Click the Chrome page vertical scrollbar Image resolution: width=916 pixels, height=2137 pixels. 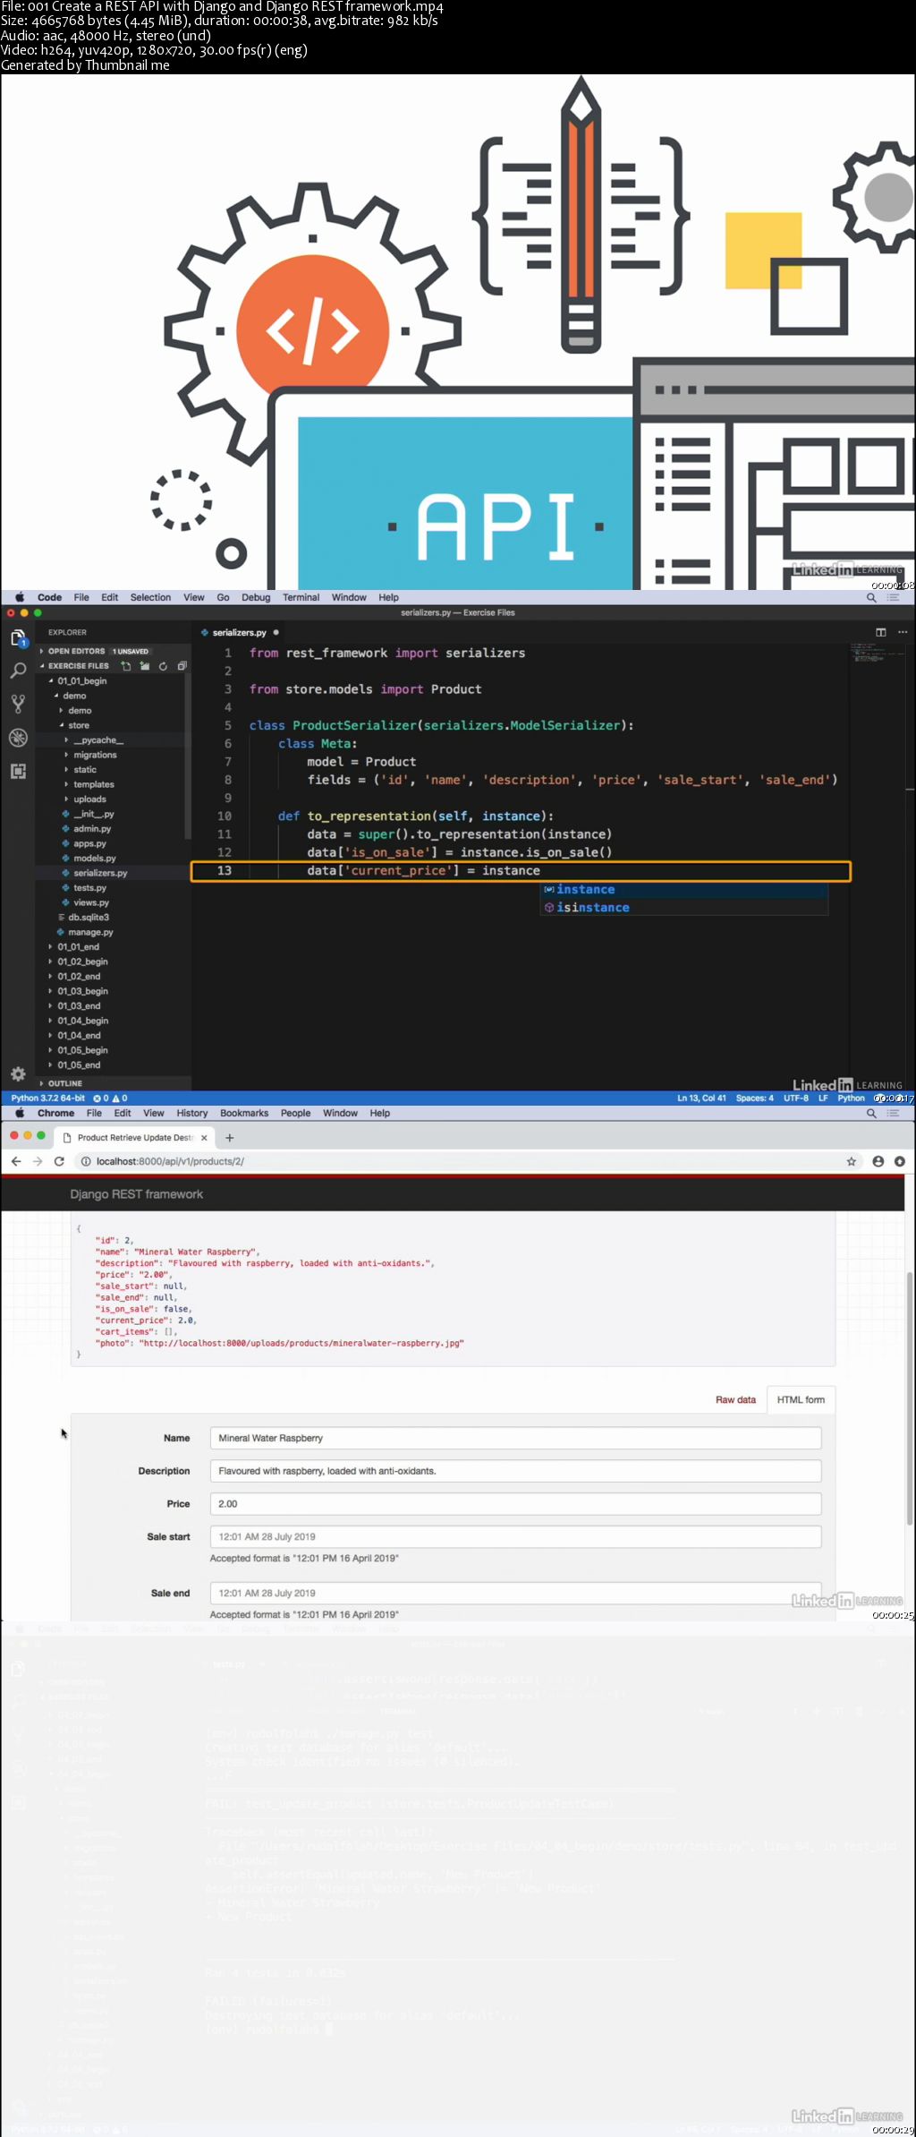[910, 1397]
